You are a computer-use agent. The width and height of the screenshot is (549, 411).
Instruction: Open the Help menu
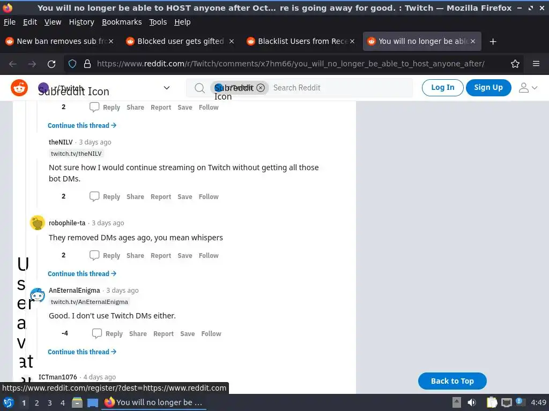pos(182,22)
